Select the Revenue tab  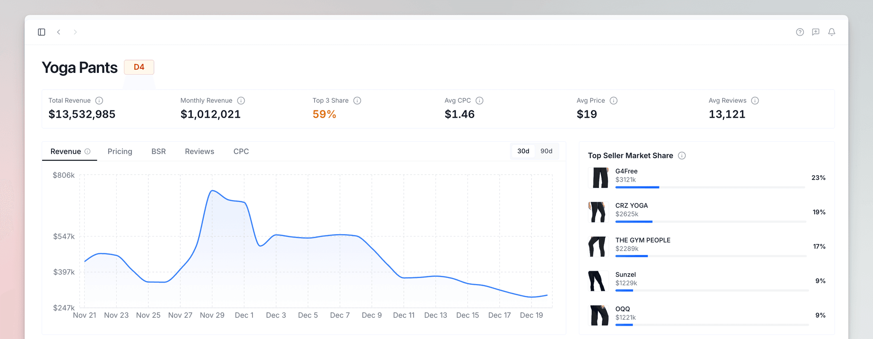pyautogui.click(x=69, y=151)
